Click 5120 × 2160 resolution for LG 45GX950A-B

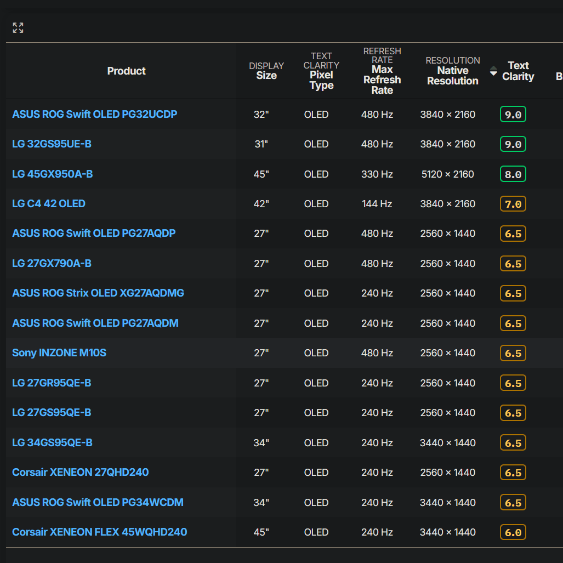point(448,174)
